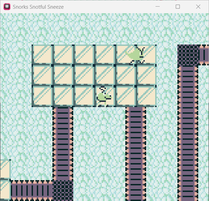Close the Snorks Snotful Sneeze window
Viewport: 209px width, 201px height.
click(198, 7)
